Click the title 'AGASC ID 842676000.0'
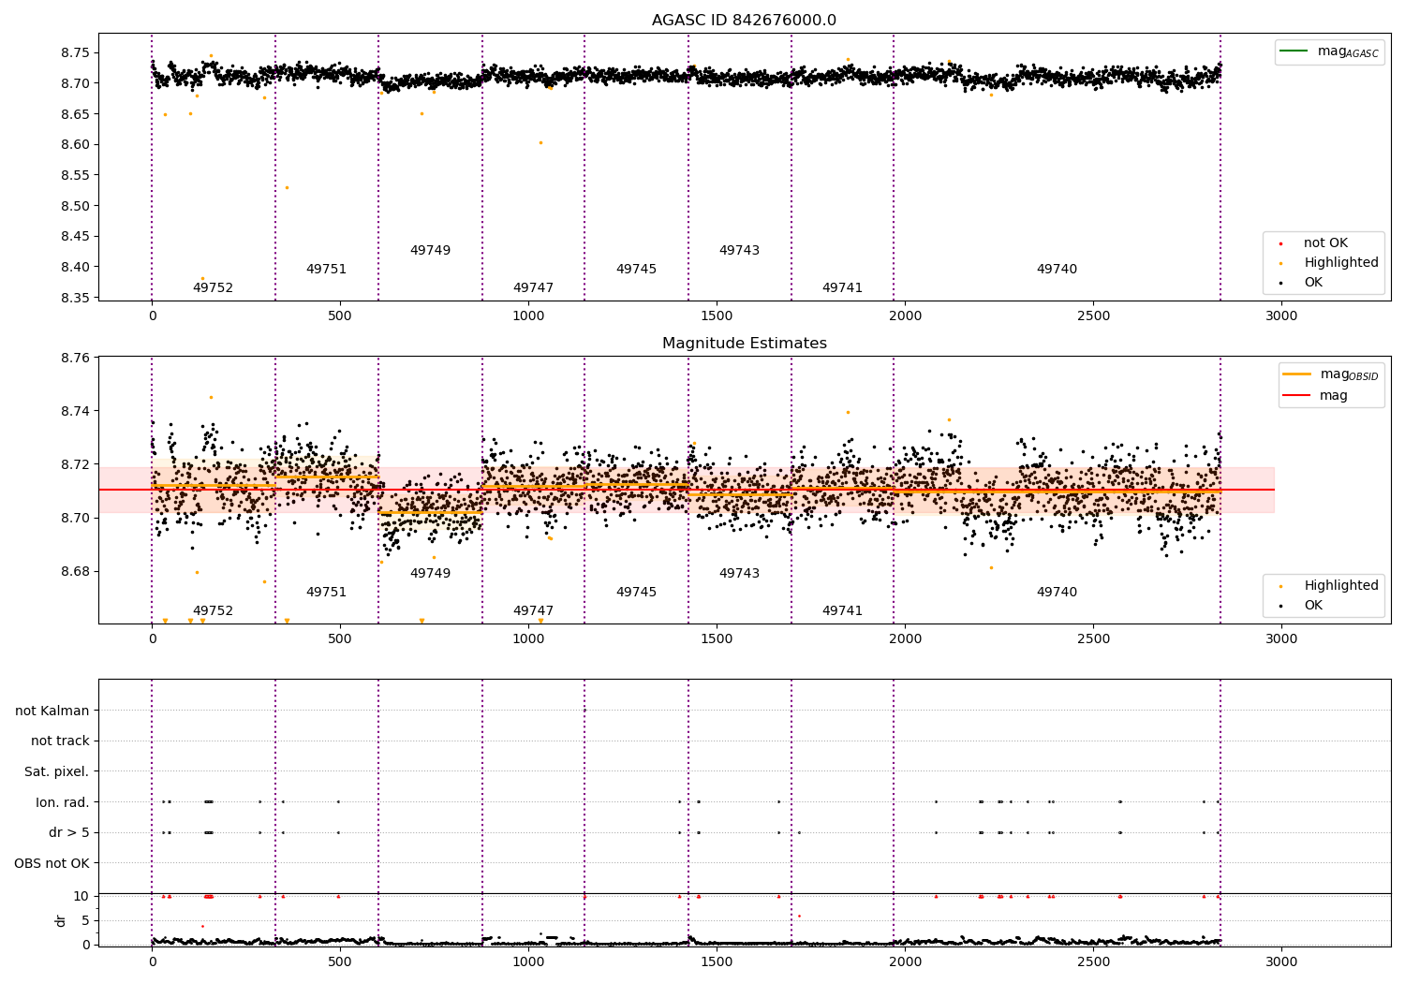 pos(744,21)
